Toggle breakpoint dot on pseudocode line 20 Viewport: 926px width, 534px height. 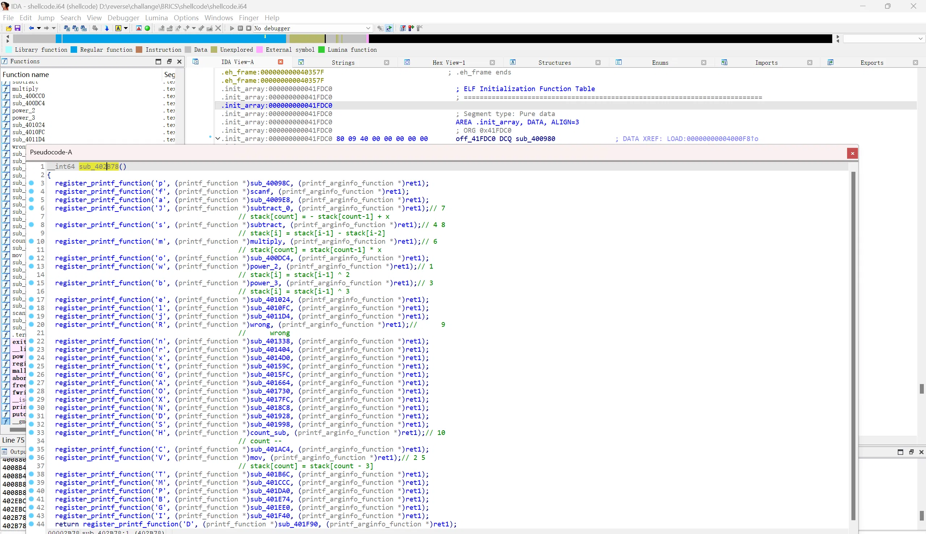31,324
